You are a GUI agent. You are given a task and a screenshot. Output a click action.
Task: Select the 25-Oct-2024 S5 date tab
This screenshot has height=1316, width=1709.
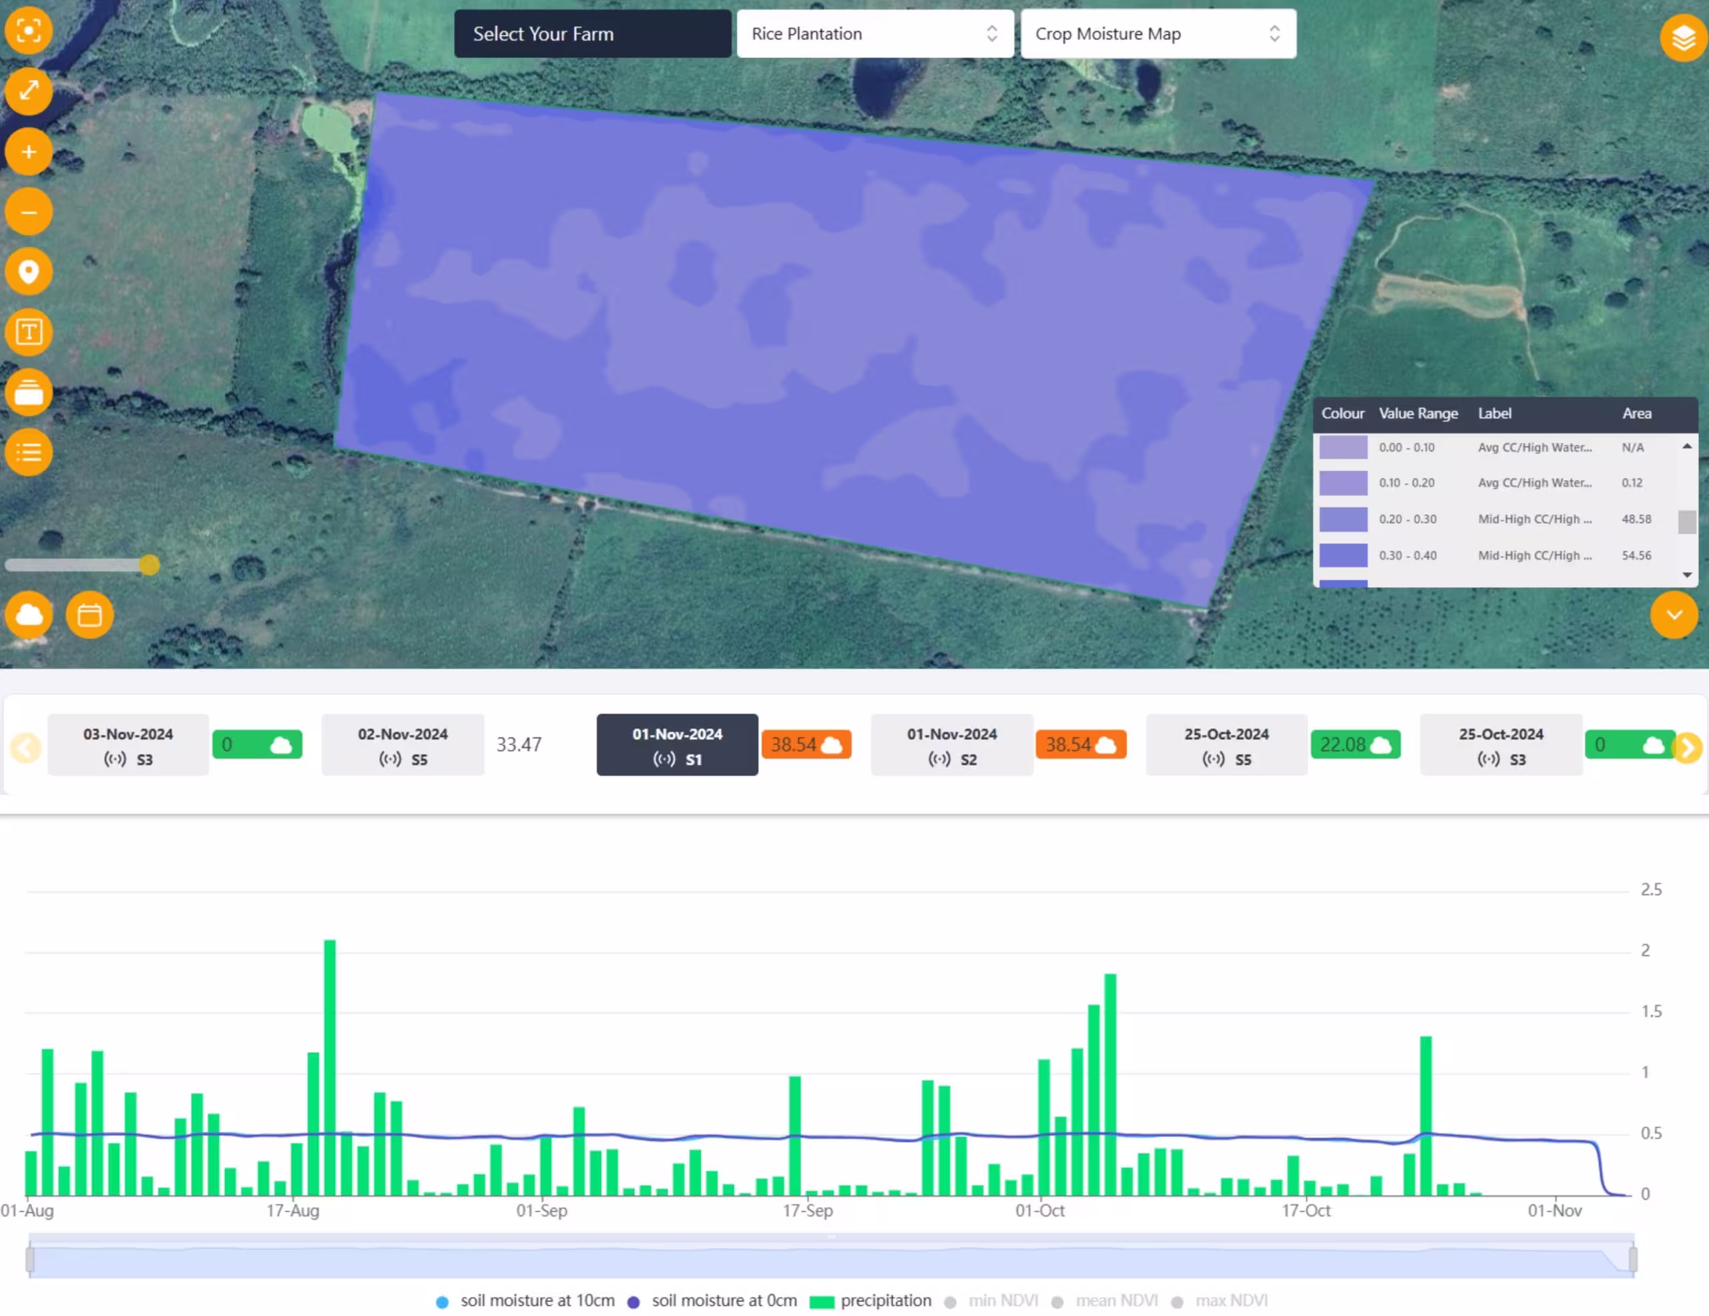(x=1226, y=745)
